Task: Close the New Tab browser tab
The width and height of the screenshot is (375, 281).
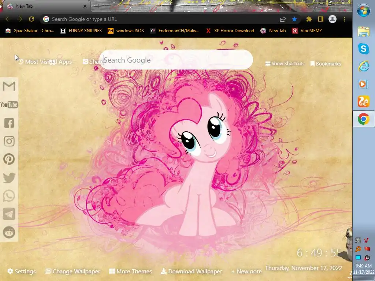Action: click(85, 6)
